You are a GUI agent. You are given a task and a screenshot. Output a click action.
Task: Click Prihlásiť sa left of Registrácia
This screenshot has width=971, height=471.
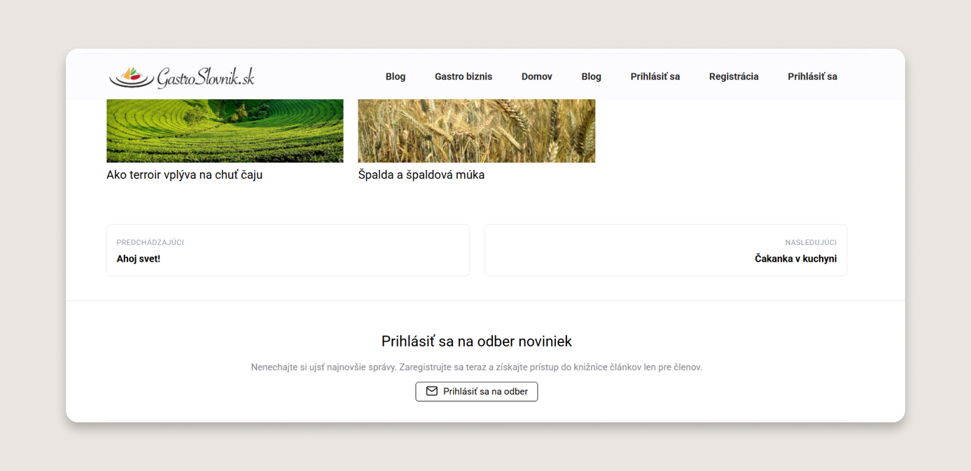pyautogui.click(x=655, y=76)
